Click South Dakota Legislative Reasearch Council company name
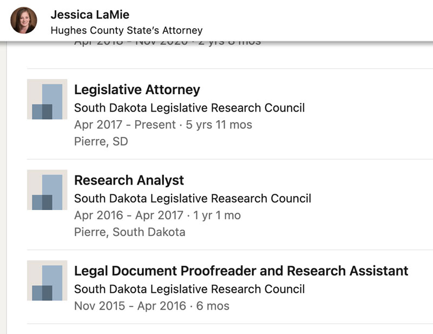The image size is (433, 334). pos(193,198)
